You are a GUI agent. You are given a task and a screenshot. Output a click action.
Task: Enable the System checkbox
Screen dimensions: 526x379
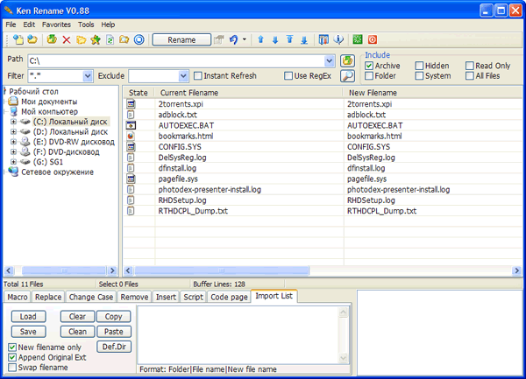click(x=419, y=76)
